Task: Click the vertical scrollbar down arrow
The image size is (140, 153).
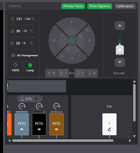Action: [134, 136]
